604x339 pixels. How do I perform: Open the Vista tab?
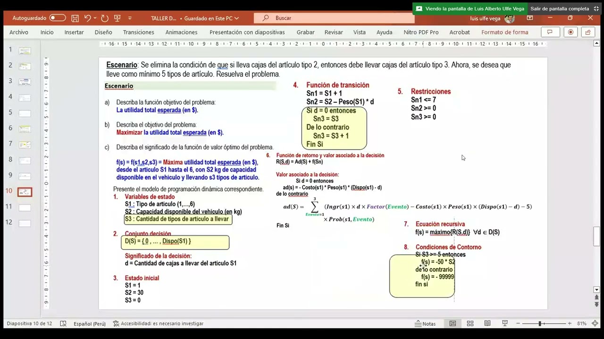click(360, 32)
